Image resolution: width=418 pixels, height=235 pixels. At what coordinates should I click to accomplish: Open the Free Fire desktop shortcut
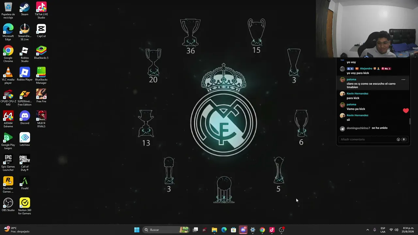(x=41, y=96)
